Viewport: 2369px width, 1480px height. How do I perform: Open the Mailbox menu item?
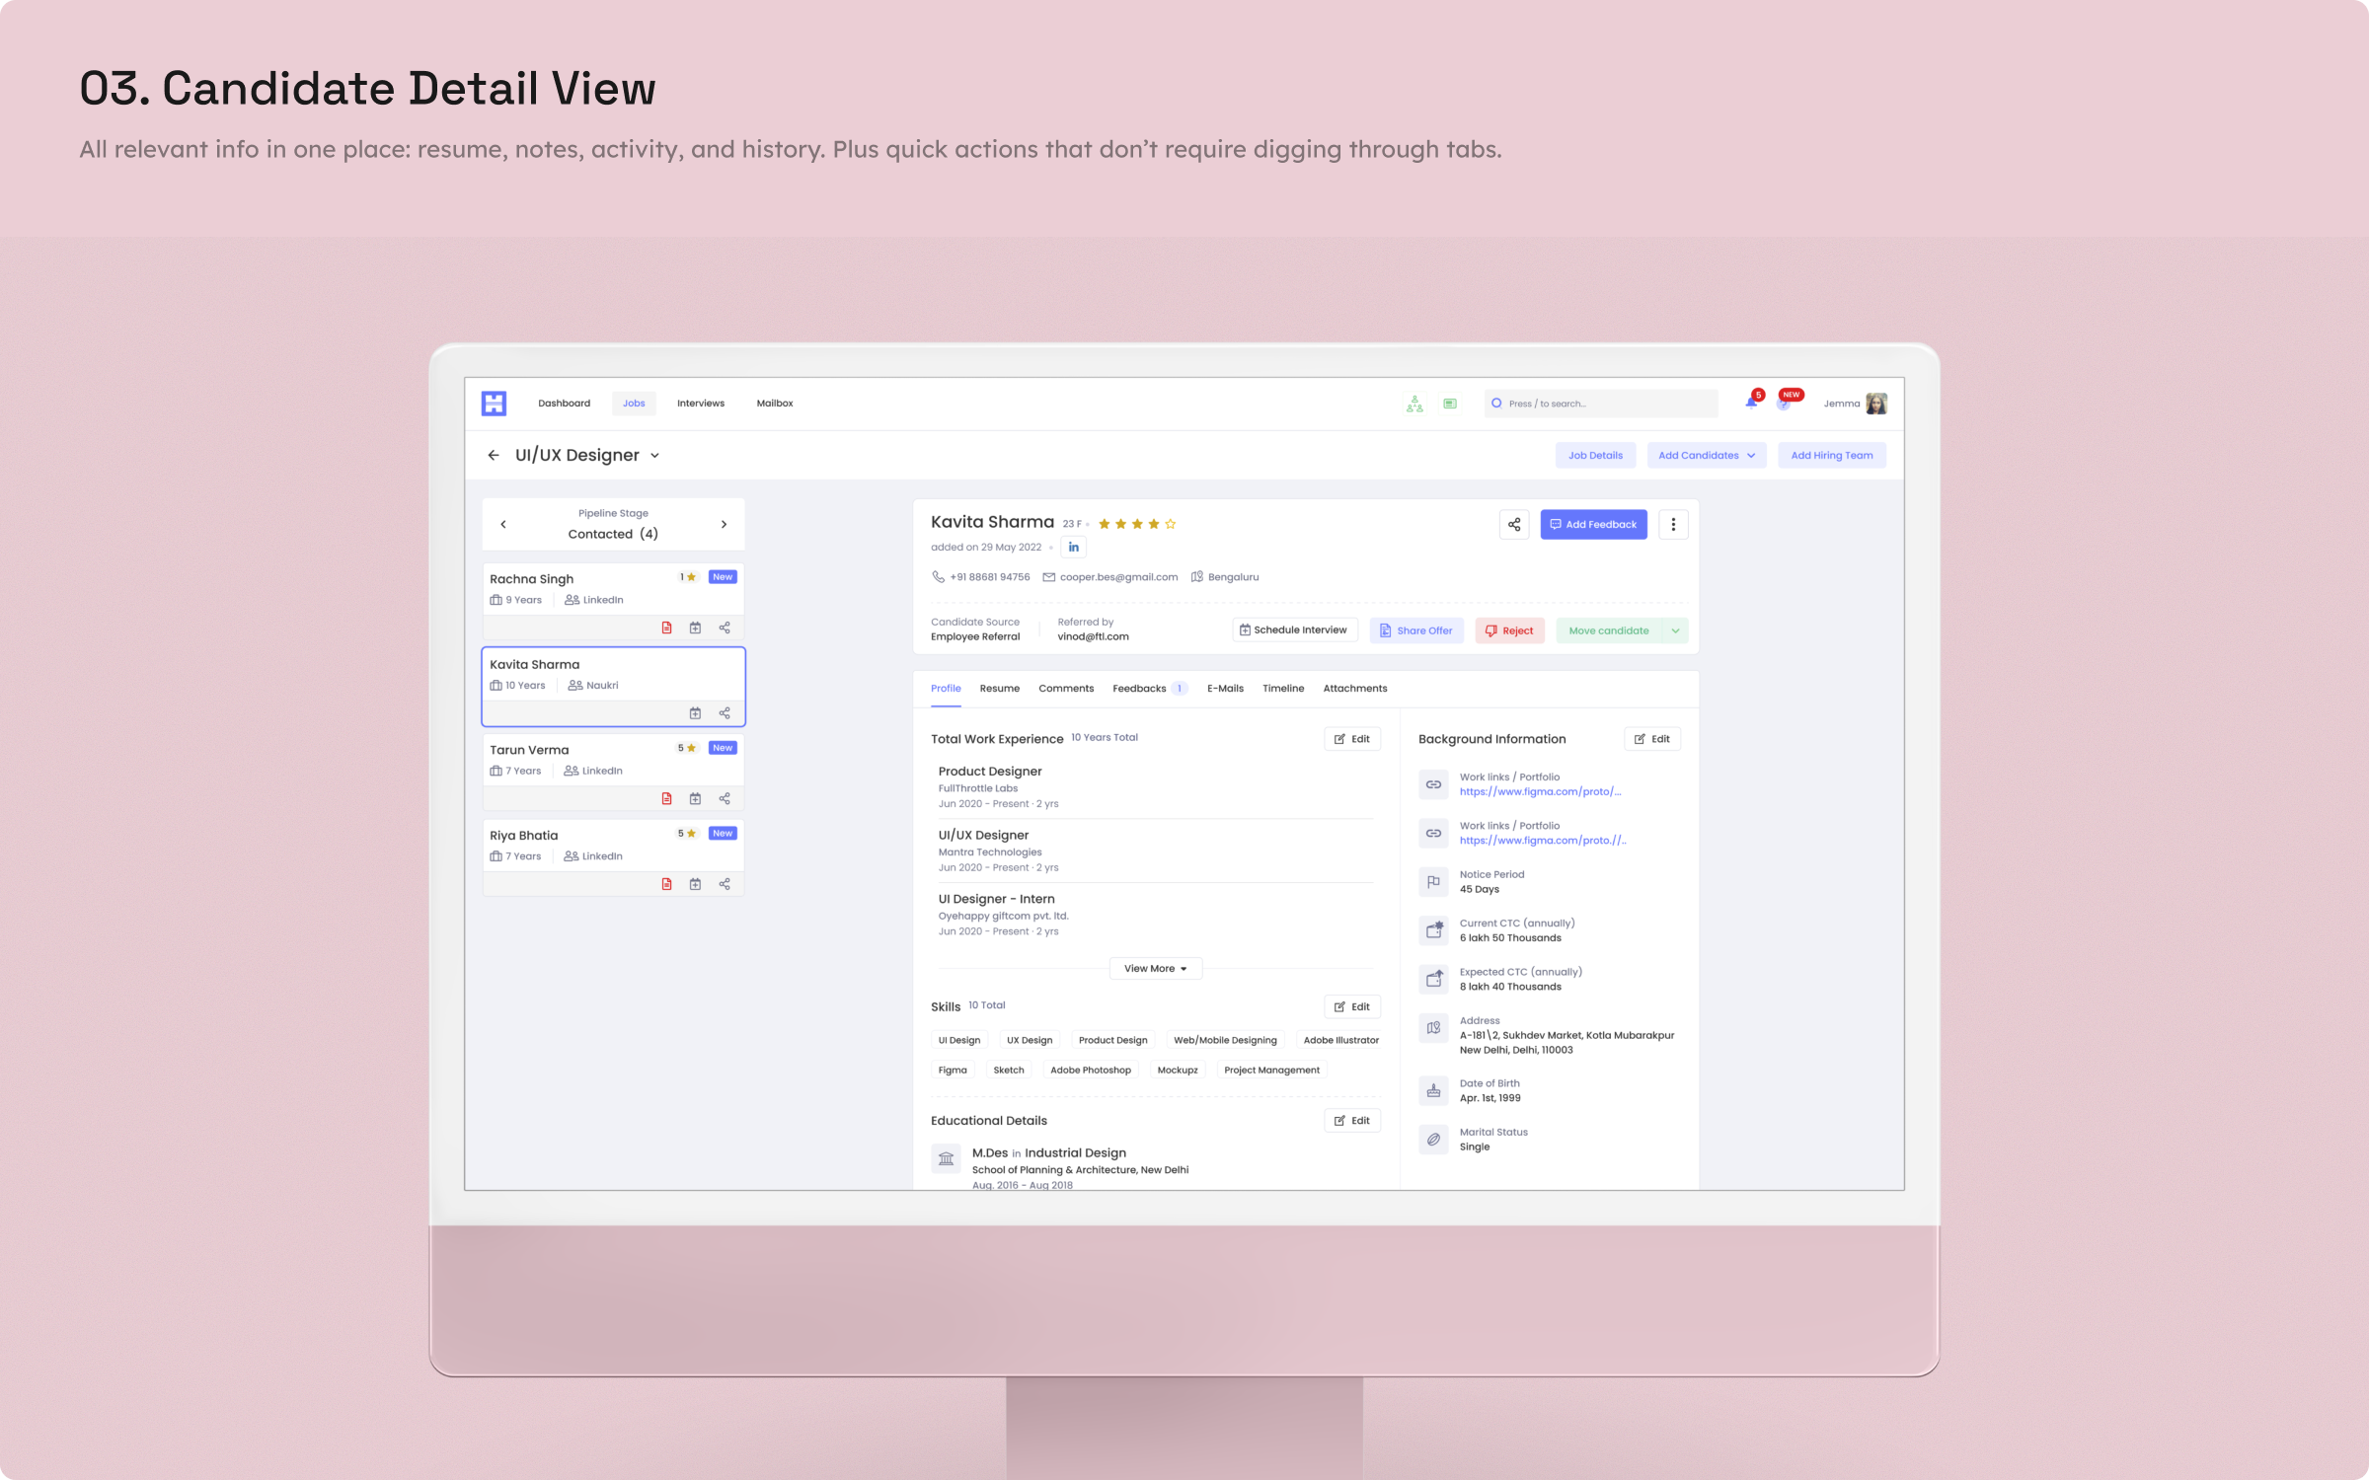click(x=775, y=403)
